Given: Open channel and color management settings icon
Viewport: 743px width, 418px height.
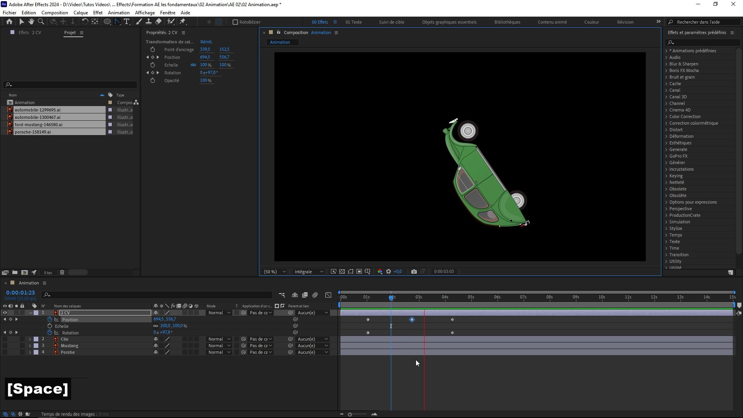Looking at the screenshot, I should point(380,272).
